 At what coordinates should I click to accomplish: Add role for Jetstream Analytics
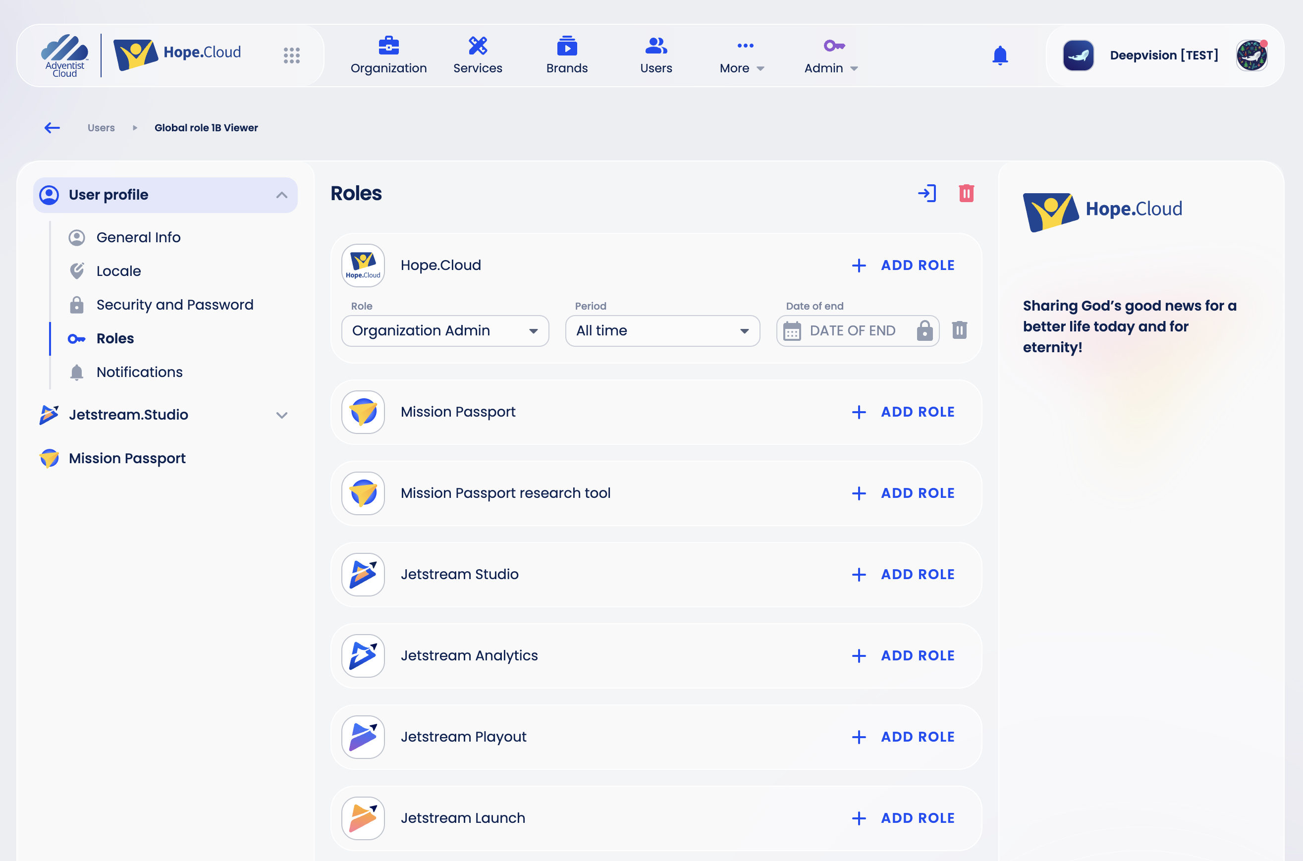(903, 655)
